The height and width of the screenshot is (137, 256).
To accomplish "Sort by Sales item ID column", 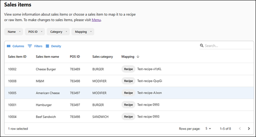I will tap(17, 56).
